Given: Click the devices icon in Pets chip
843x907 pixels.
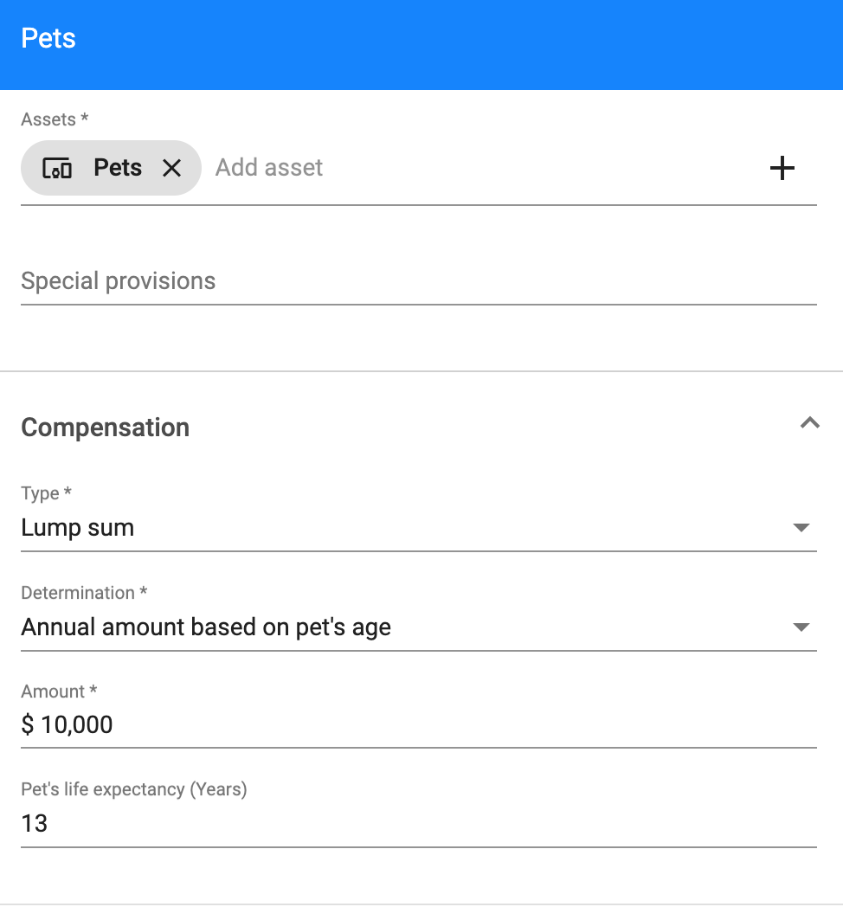Looking at the screenshot, I should click(57, 168).
